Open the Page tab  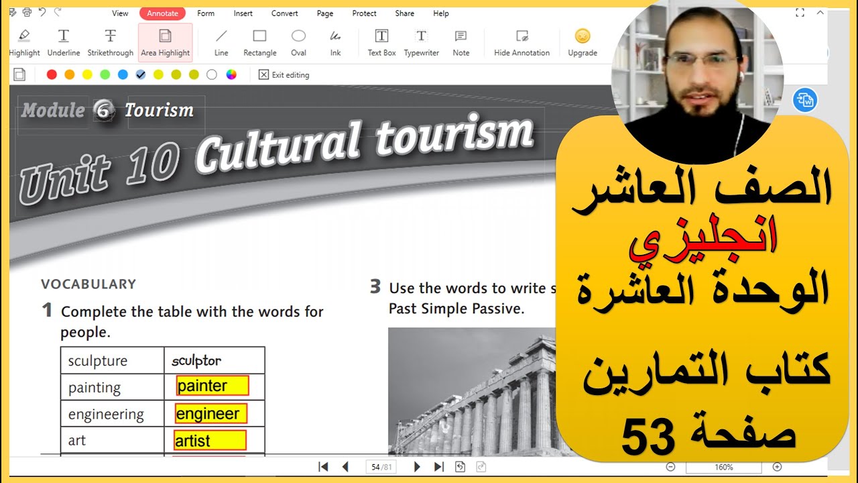pyautogui.click(x=325, y=13)
